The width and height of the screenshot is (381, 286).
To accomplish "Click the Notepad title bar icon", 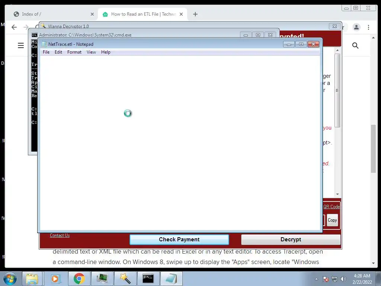I will (x=44, y=44).
